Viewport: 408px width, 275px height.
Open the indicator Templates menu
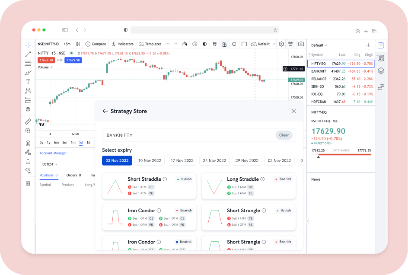pos(150,44)
